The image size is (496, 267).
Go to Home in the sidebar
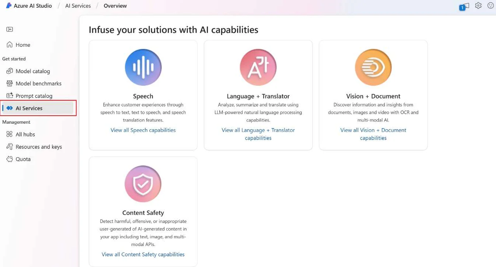pyautogui.click(x=22, y=45)
